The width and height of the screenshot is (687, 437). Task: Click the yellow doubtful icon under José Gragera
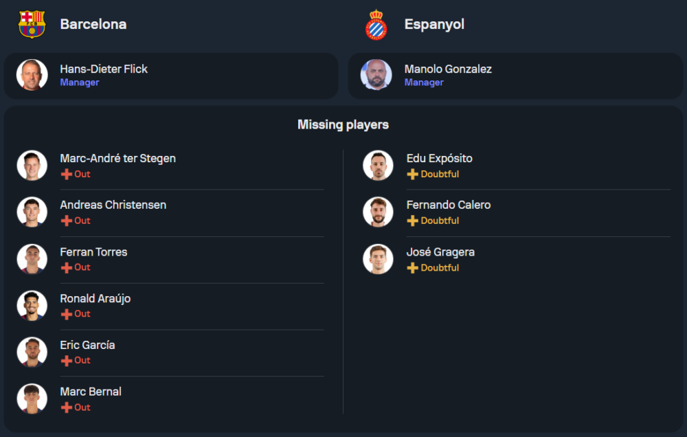pos(412,268)
